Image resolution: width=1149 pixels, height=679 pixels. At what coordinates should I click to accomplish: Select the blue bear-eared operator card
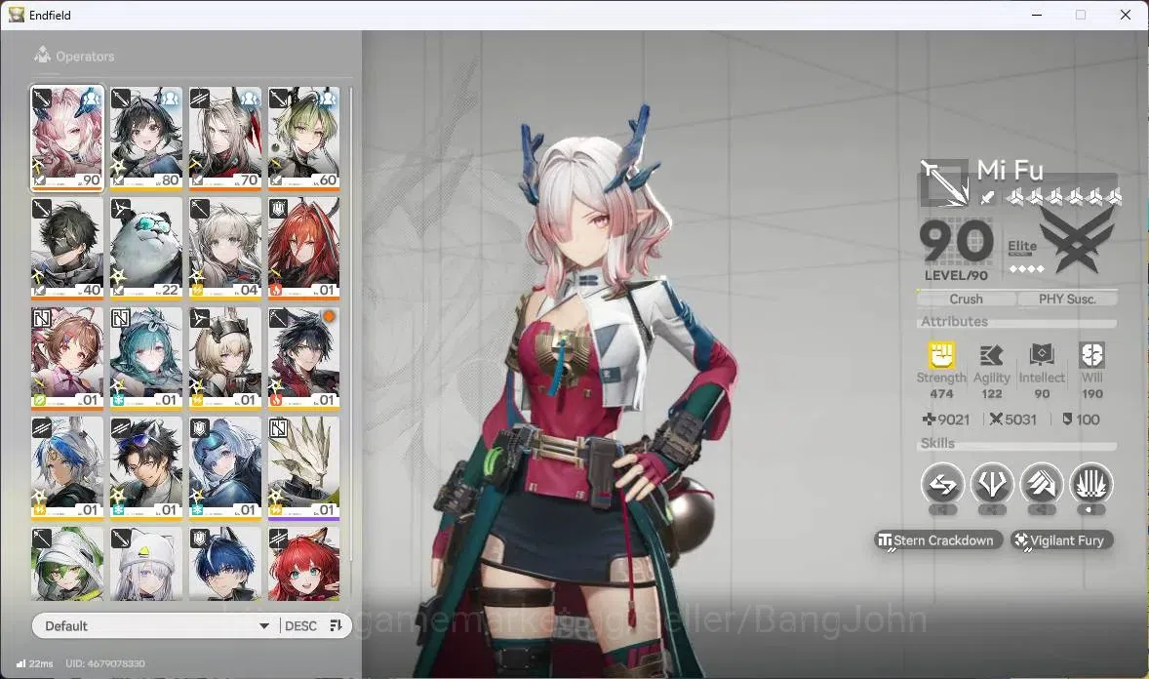[225, 468]
